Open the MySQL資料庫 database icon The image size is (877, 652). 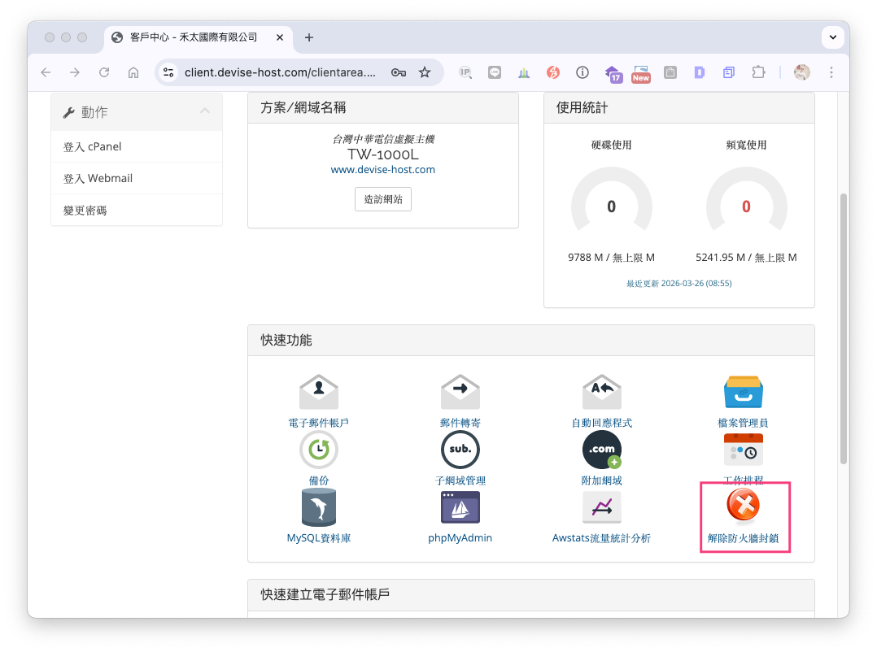pos(318,508)
